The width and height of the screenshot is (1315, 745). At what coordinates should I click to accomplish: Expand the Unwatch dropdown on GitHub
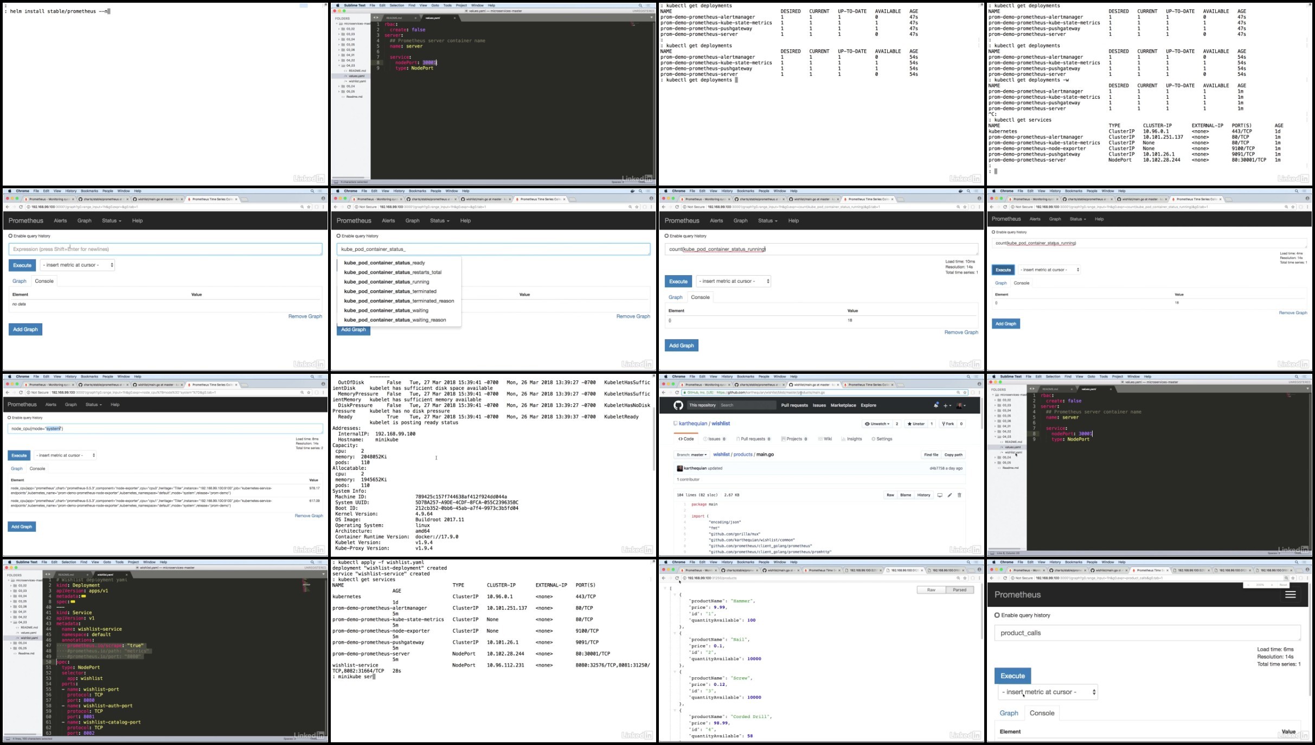(x=877, y=424)
